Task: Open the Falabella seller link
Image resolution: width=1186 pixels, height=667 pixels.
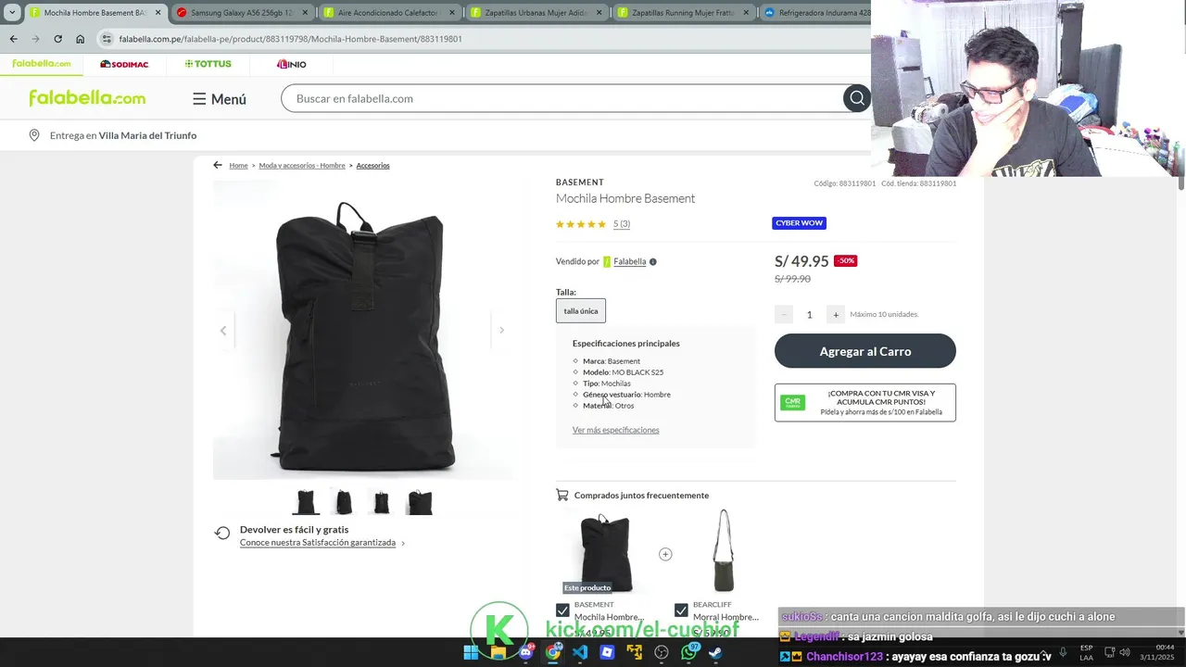Action: pyautogui.click(x=630, y=261)
